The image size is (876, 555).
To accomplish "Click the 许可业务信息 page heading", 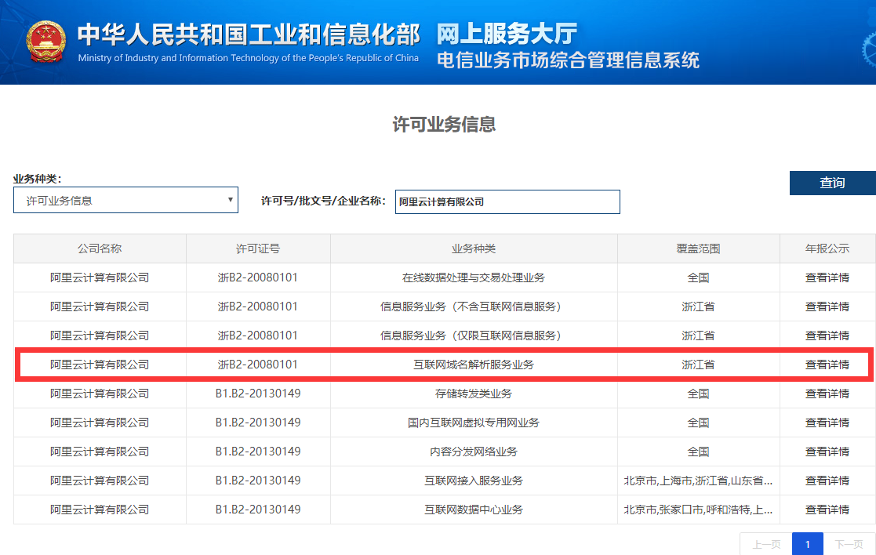I will tap(444, 124).
